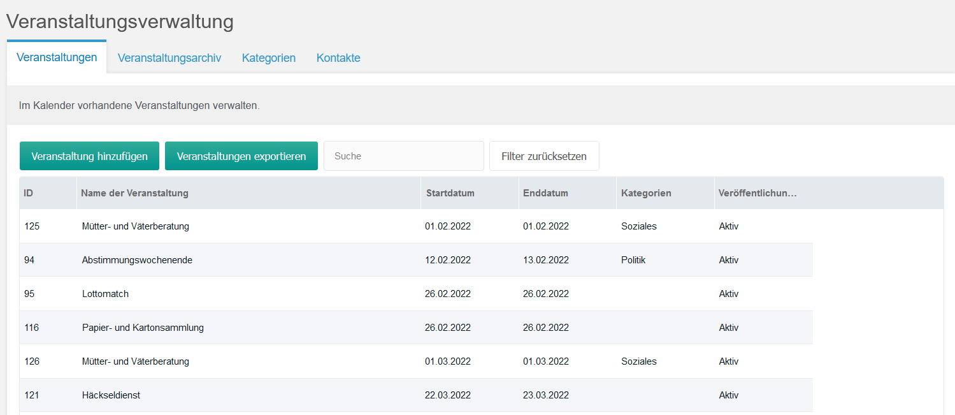
Task: Select the Veranstaltungen tab
Action: pyautogui.click(x=57, y=56)
